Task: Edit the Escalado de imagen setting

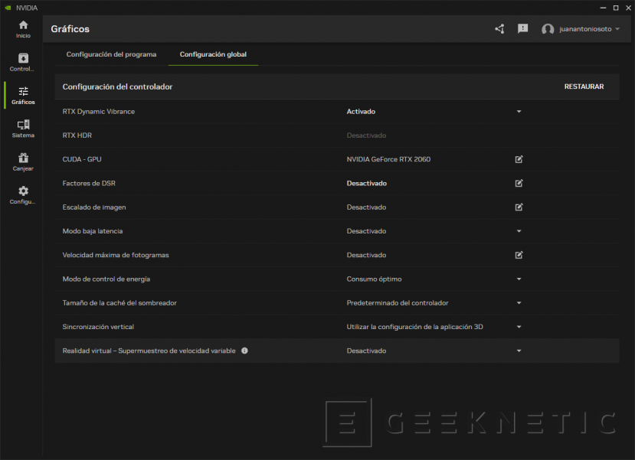Action: click(519, 207)
